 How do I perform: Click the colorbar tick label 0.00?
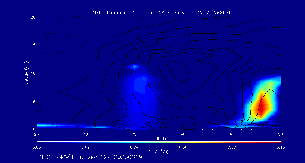coord(36,147)
